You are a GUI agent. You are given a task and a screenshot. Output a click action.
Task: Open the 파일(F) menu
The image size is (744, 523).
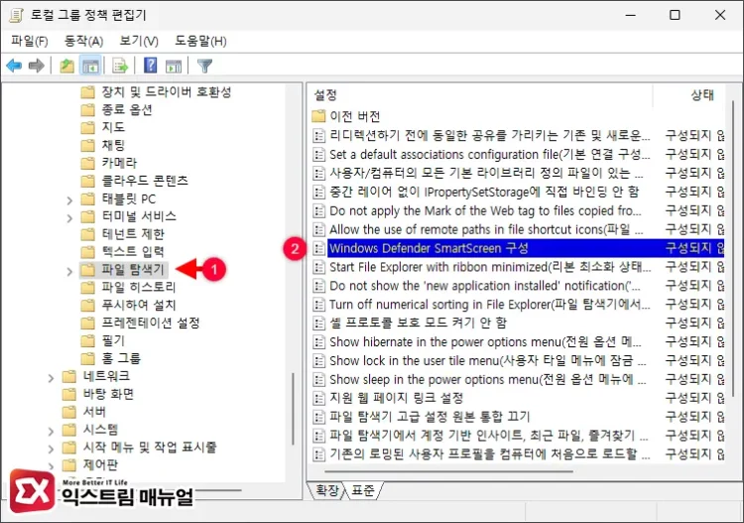30,41
